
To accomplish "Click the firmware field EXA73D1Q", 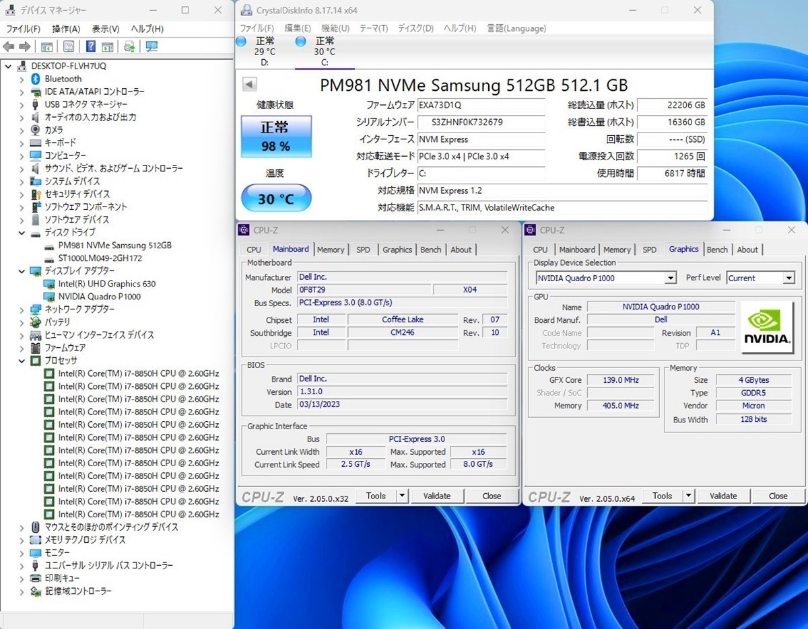I will pyautogui.click(x=481, y=106).
